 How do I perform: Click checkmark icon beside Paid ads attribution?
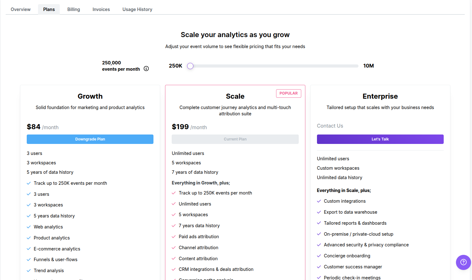[x=174, y=237]
